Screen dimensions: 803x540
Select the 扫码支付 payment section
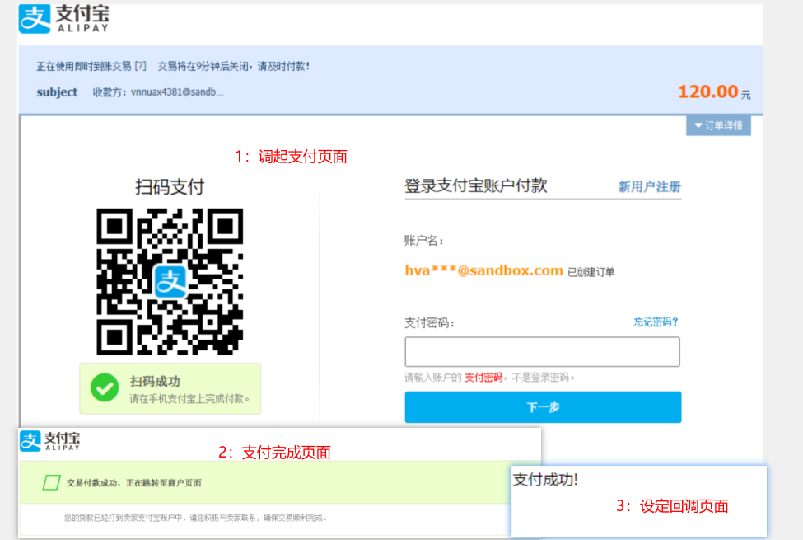[x=169, y=185]
